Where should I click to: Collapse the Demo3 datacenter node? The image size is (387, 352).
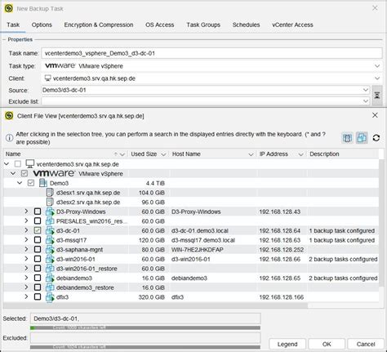tap(20, 183)
